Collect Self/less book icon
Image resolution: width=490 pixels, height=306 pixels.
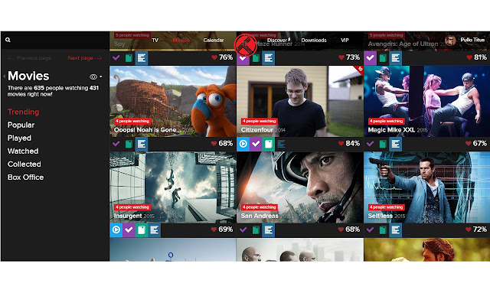click(383, 230)
